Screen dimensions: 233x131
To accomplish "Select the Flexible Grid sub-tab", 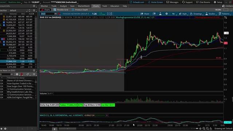I will [x=61, y=10].
